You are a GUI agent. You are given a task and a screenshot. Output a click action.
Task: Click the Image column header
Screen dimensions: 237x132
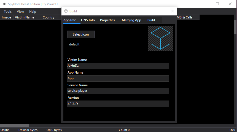[x=7, y=17]
